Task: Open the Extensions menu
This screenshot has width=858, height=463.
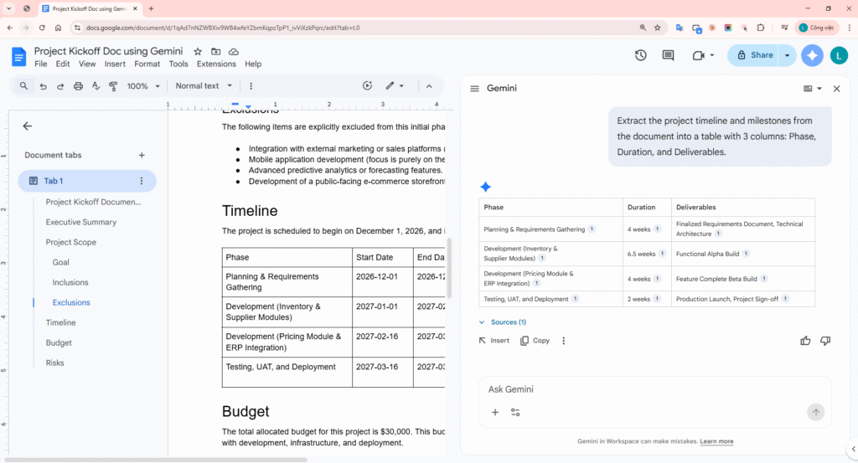Action: click(216, 64)
